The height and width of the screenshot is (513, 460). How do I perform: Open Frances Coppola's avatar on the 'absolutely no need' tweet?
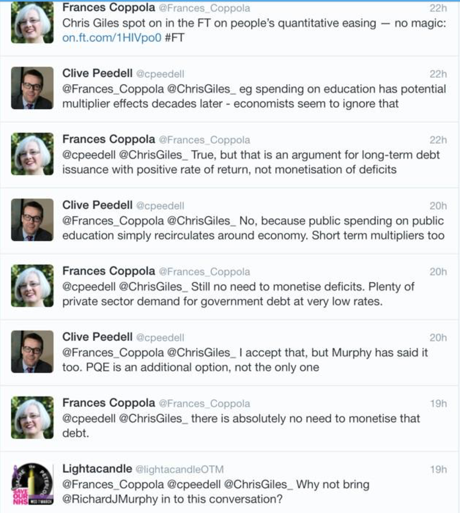pos(32,418)
